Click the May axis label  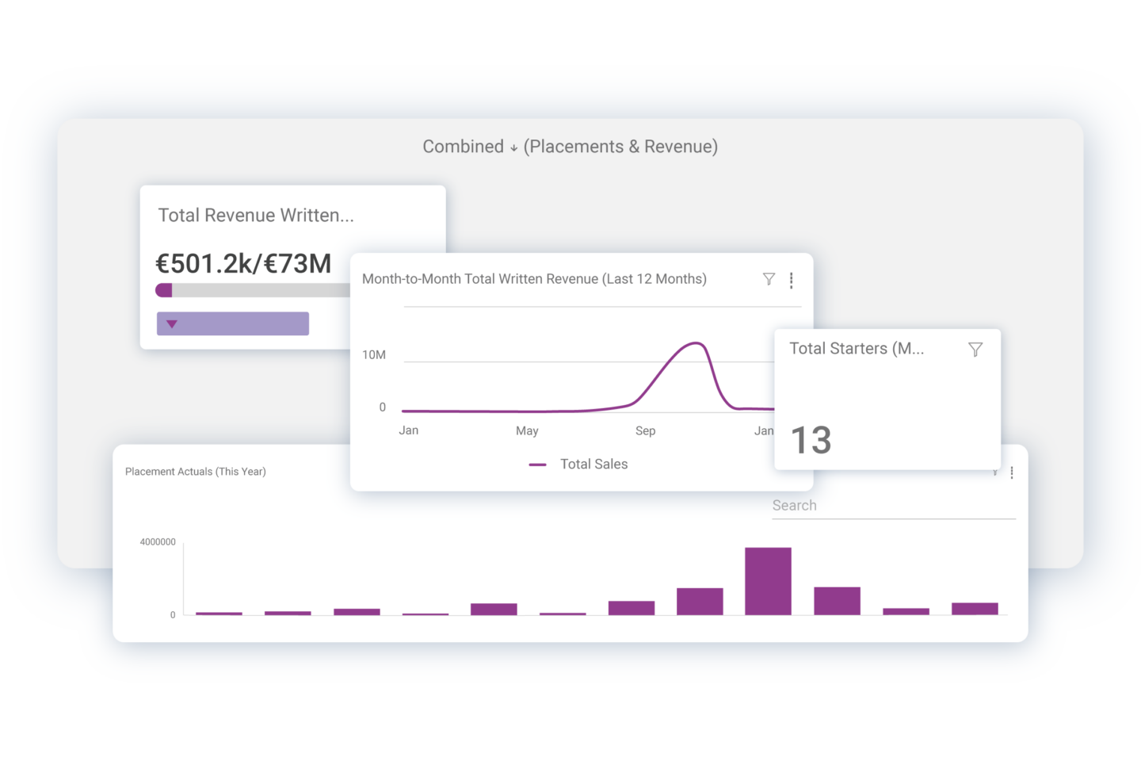pos(527,431)
